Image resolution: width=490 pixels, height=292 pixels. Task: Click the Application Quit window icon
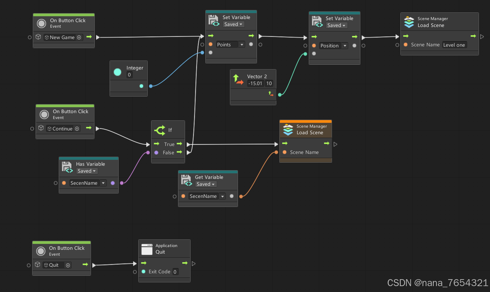point(147,248)
